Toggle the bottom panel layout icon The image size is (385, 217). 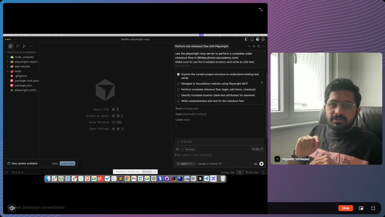(x=252, y=39)
